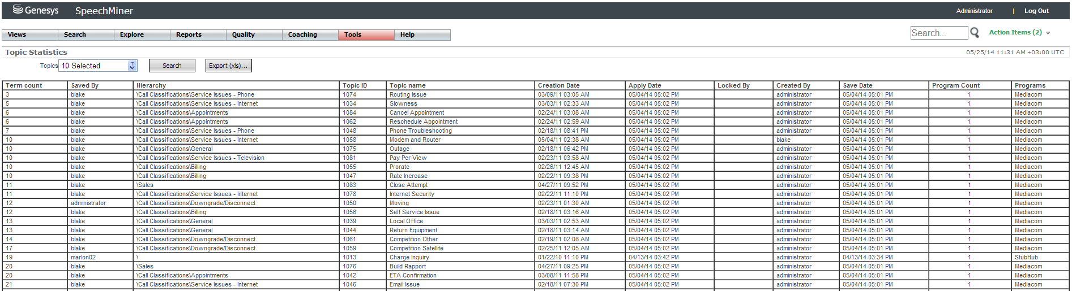Screen dimensions: 1072x291
Task: Sort by the Topic name column header
Action: (407, 86)
